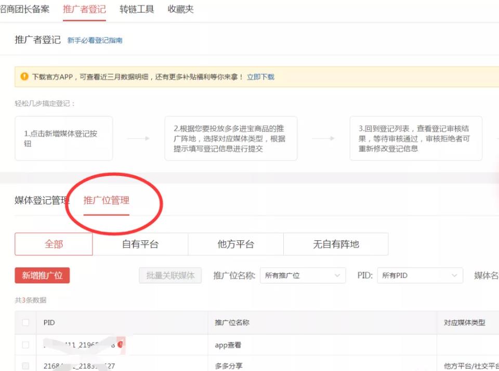Switch to the 媒体登记管理 tab
Image resolution: width=499 pixels, height=371 pixels.
coord(42,201)
